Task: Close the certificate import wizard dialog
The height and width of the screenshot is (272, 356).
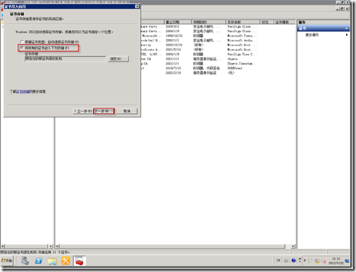Action: coord(137,6)
